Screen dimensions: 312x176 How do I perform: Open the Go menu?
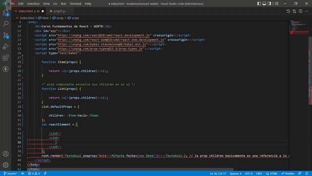pos(55,3)
